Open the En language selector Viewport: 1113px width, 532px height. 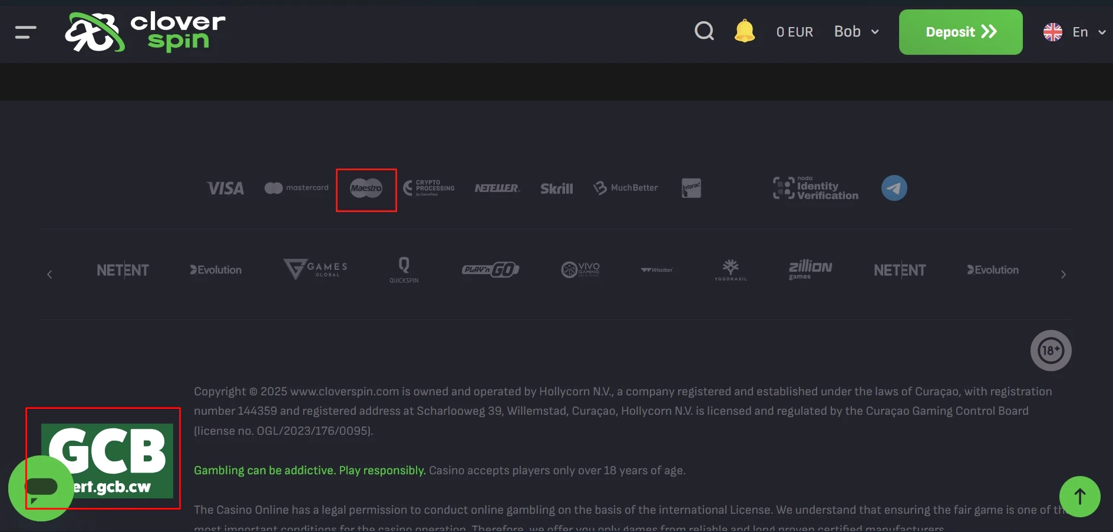tap(1074, 32)
